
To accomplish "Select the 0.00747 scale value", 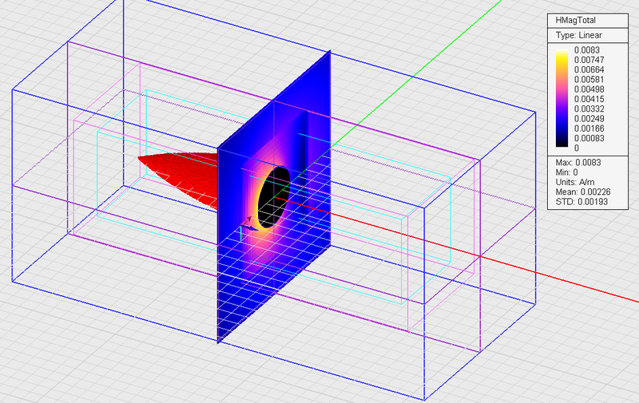I will tap(589, 60).
